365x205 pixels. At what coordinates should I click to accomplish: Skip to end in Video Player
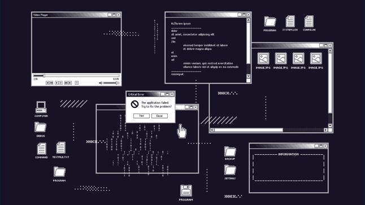pos(70,83)
